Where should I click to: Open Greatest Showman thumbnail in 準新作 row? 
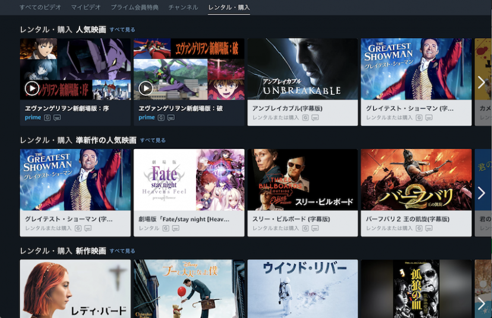point(75,180)
